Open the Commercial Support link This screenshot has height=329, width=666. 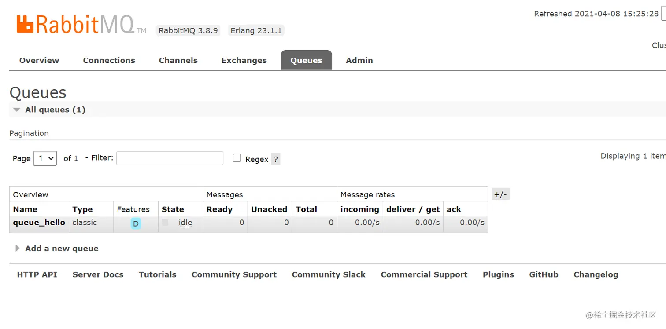coord(424,274)
